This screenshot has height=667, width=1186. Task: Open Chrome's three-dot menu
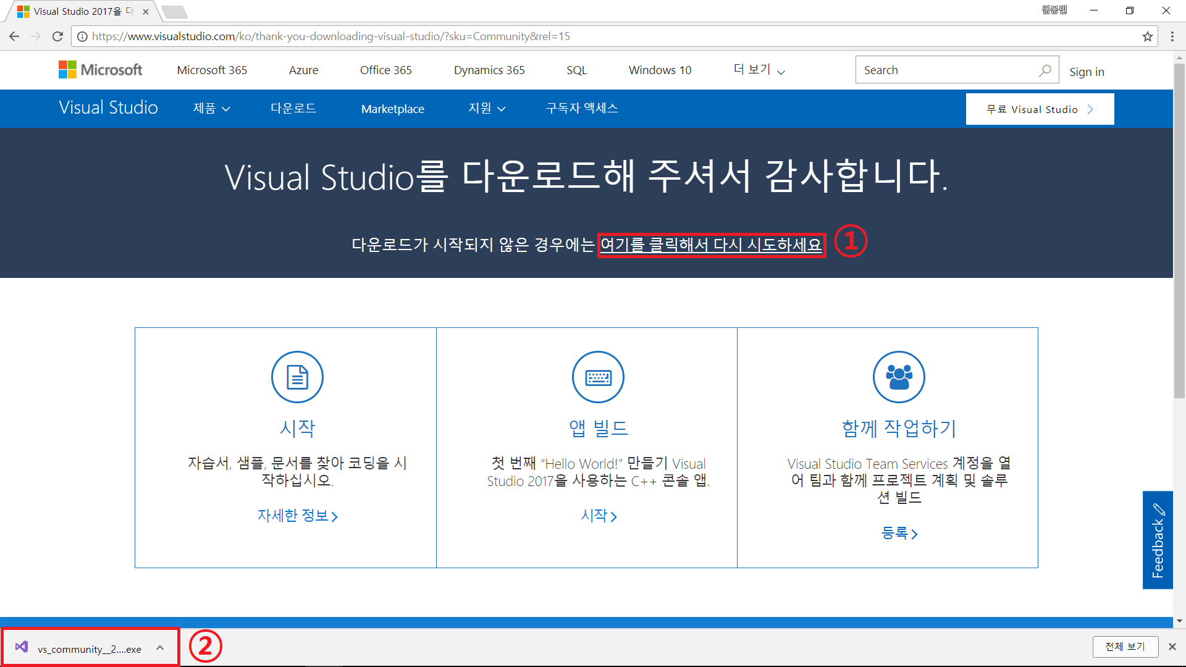pyautogui.click(x=1172, y=36)
